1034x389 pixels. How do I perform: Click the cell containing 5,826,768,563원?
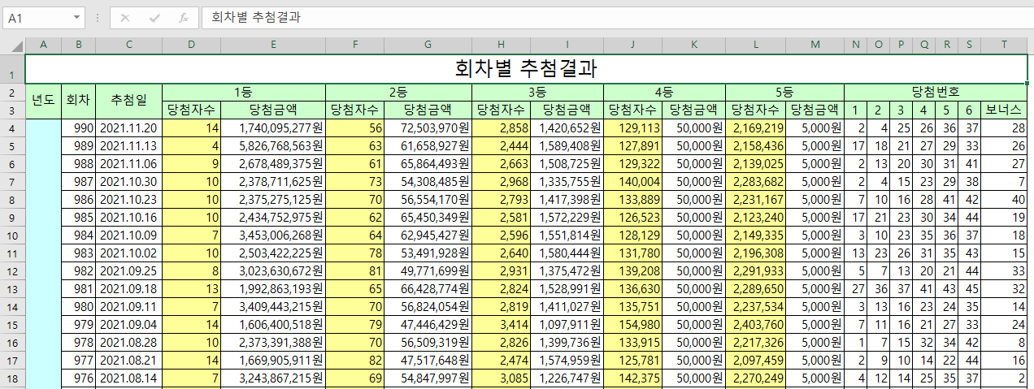272,145
